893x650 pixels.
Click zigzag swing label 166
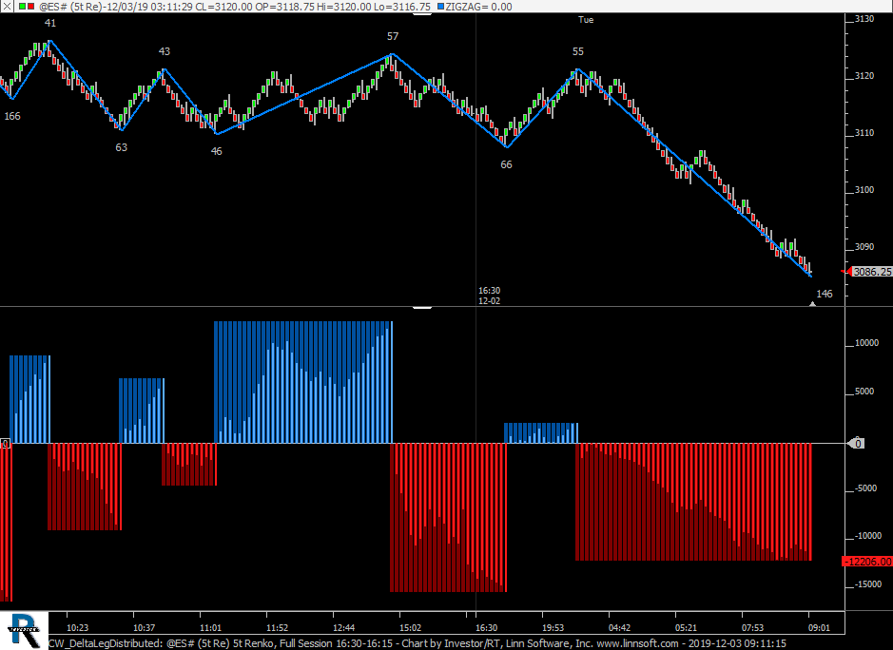(x=12, y=116)
